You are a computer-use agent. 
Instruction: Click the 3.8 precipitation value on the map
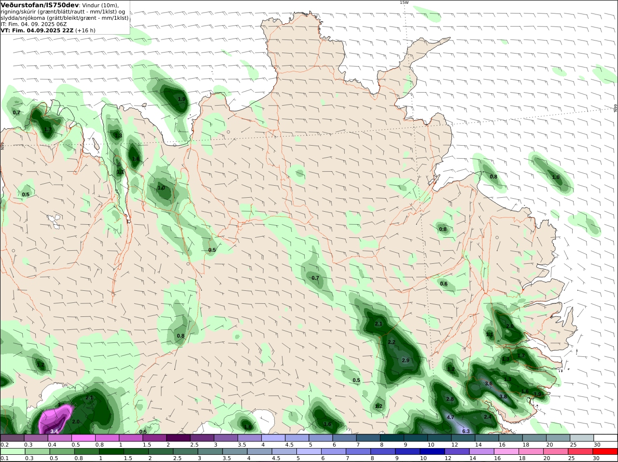[503, 396]
